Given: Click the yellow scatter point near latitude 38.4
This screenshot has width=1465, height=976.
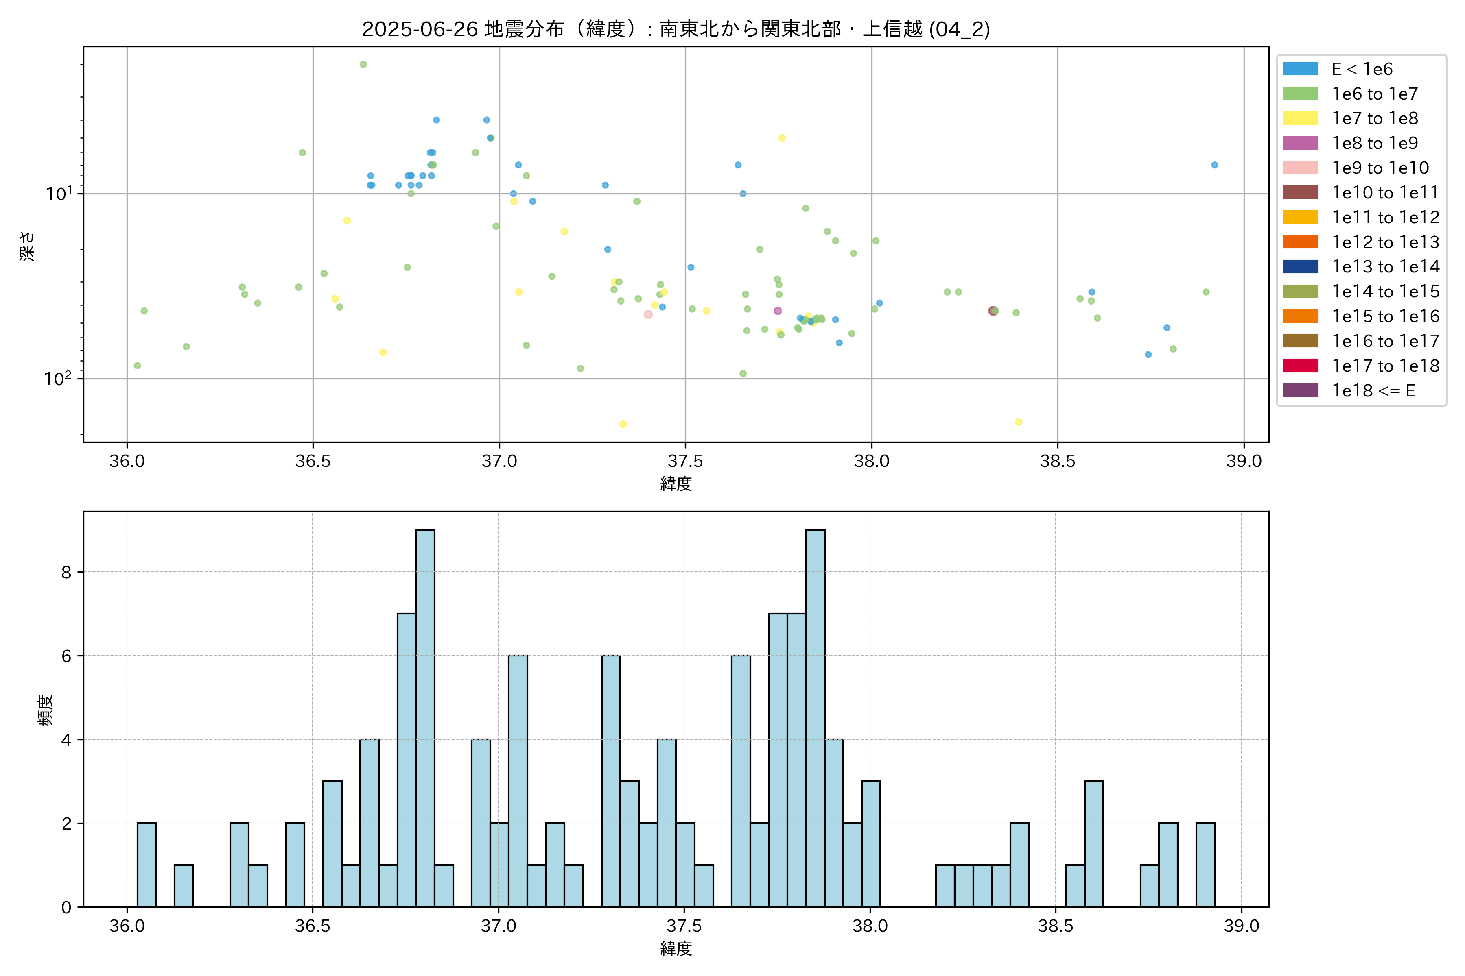Looking at the screenshot, I should click(1019, 422).
